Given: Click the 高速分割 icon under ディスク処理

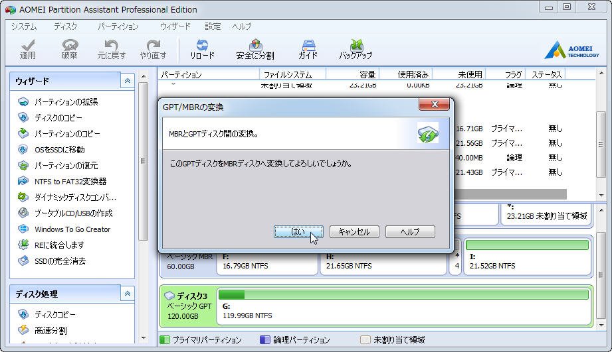Looking at the screenshot, I should click(23, 330).
